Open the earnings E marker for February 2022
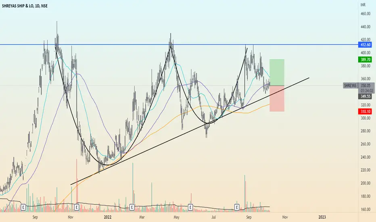This screenshot has height=222, width=376. coord(132,207)
